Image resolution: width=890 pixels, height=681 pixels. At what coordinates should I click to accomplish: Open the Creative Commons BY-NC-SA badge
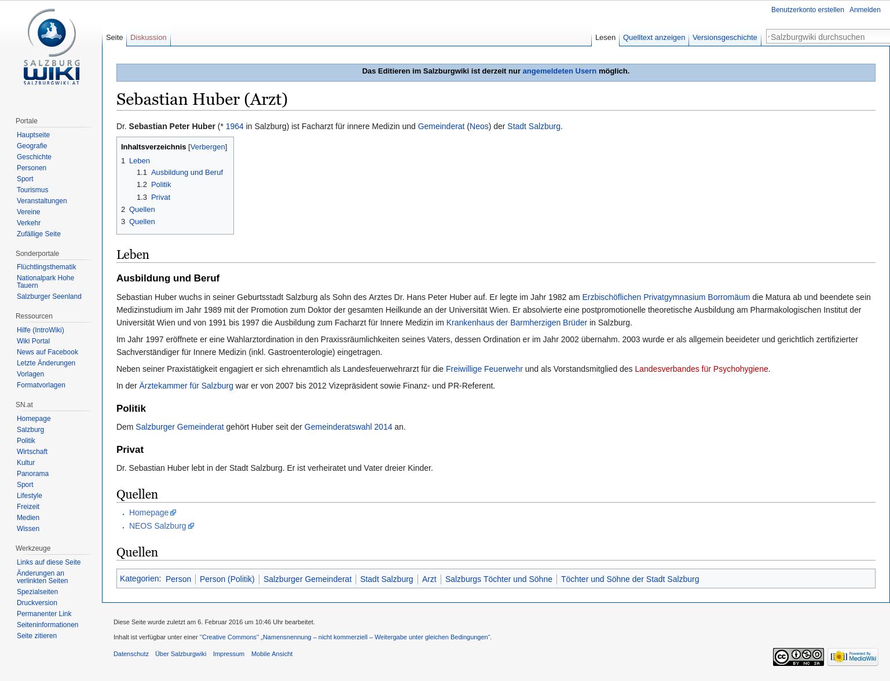798,657
